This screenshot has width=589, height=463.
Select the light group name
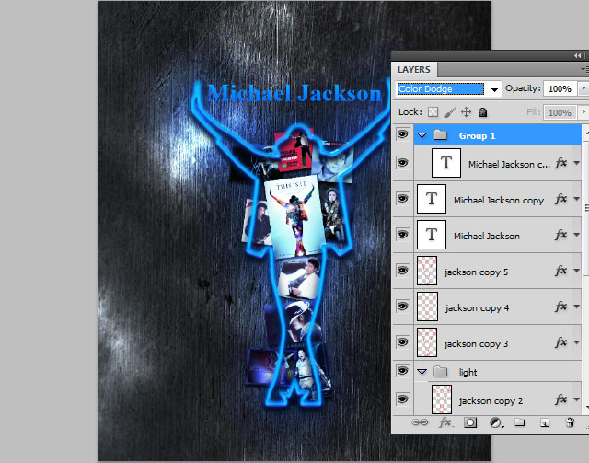pyautogui.click(x=468, y=372)
